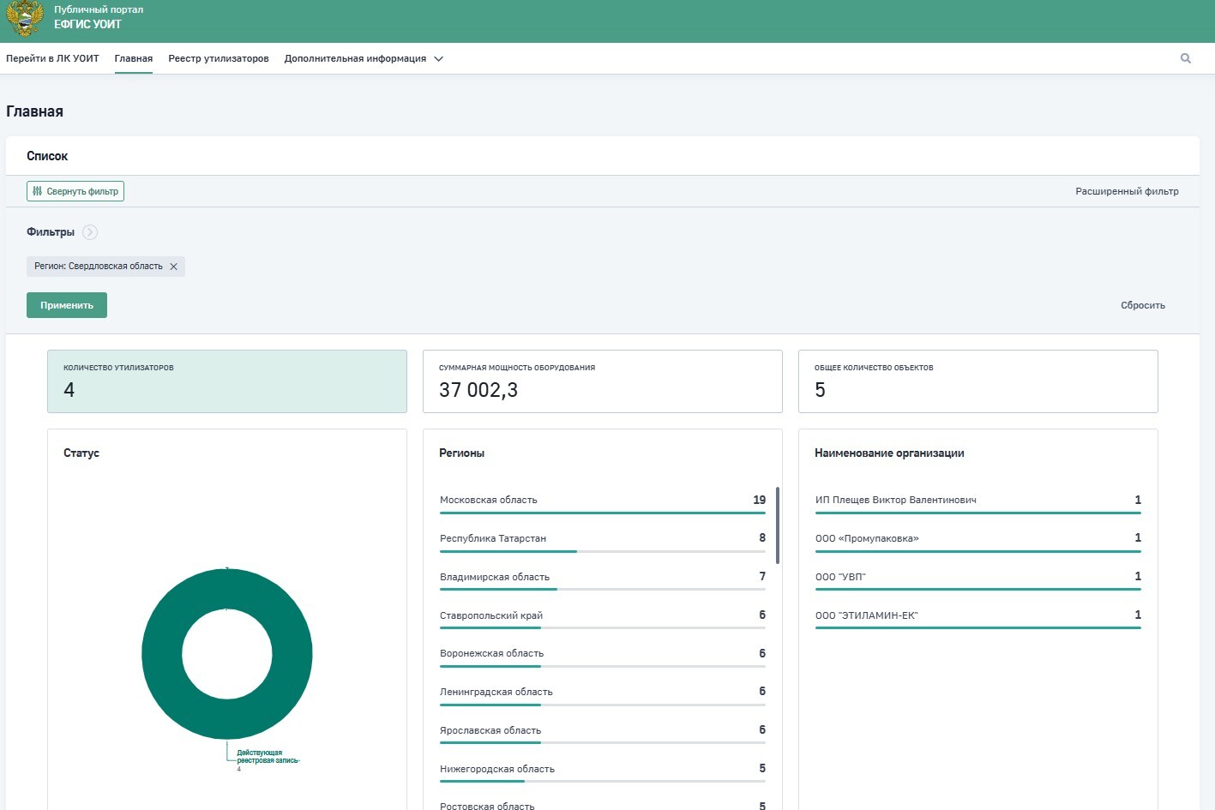Screen dimensions: 1215x810
Task: Select the Главная navigation tab
Action: click(134, 59)
